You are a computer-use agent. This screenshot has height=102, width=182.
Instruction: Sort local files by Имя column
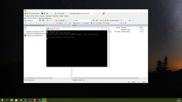click(25, 28)
